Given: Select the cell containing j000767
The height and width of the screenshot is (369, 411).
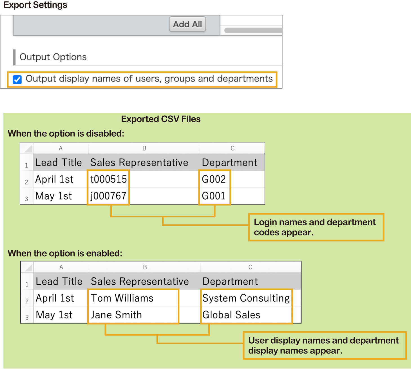Looking at the screenshot, I should pyautogui.click(x=108, y=196).
